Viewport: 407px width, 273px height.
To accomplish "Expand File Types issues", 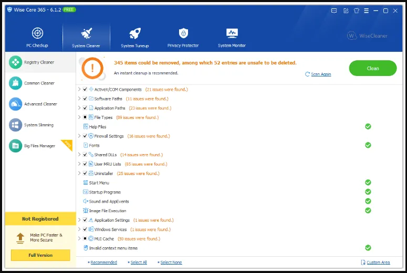I will click(79, 117).
